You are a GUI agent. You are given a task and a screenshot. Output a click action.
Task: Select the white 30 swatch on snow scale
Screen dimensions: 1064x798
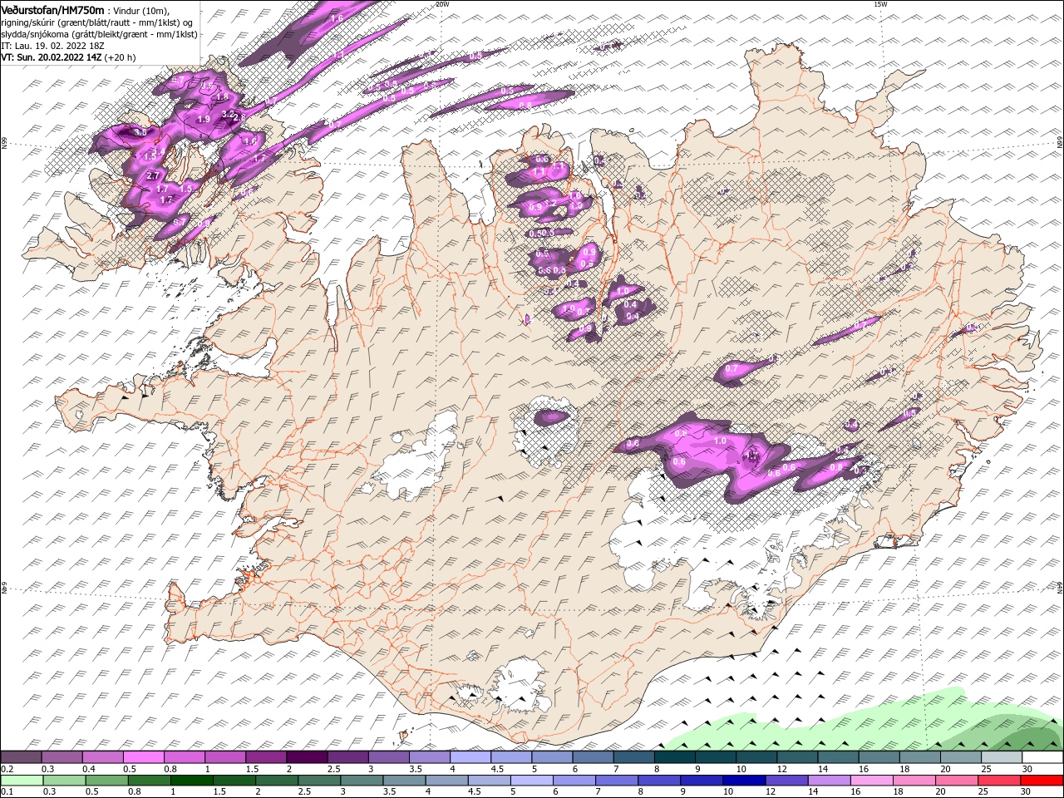[x=1042, y=757]
